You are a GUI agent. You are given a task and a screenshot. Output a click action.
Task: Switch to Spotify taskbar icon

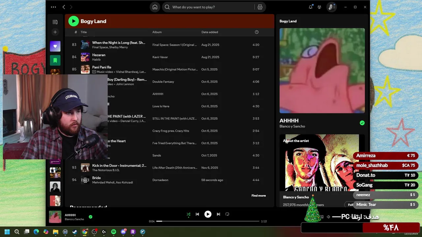coord(113,232)
